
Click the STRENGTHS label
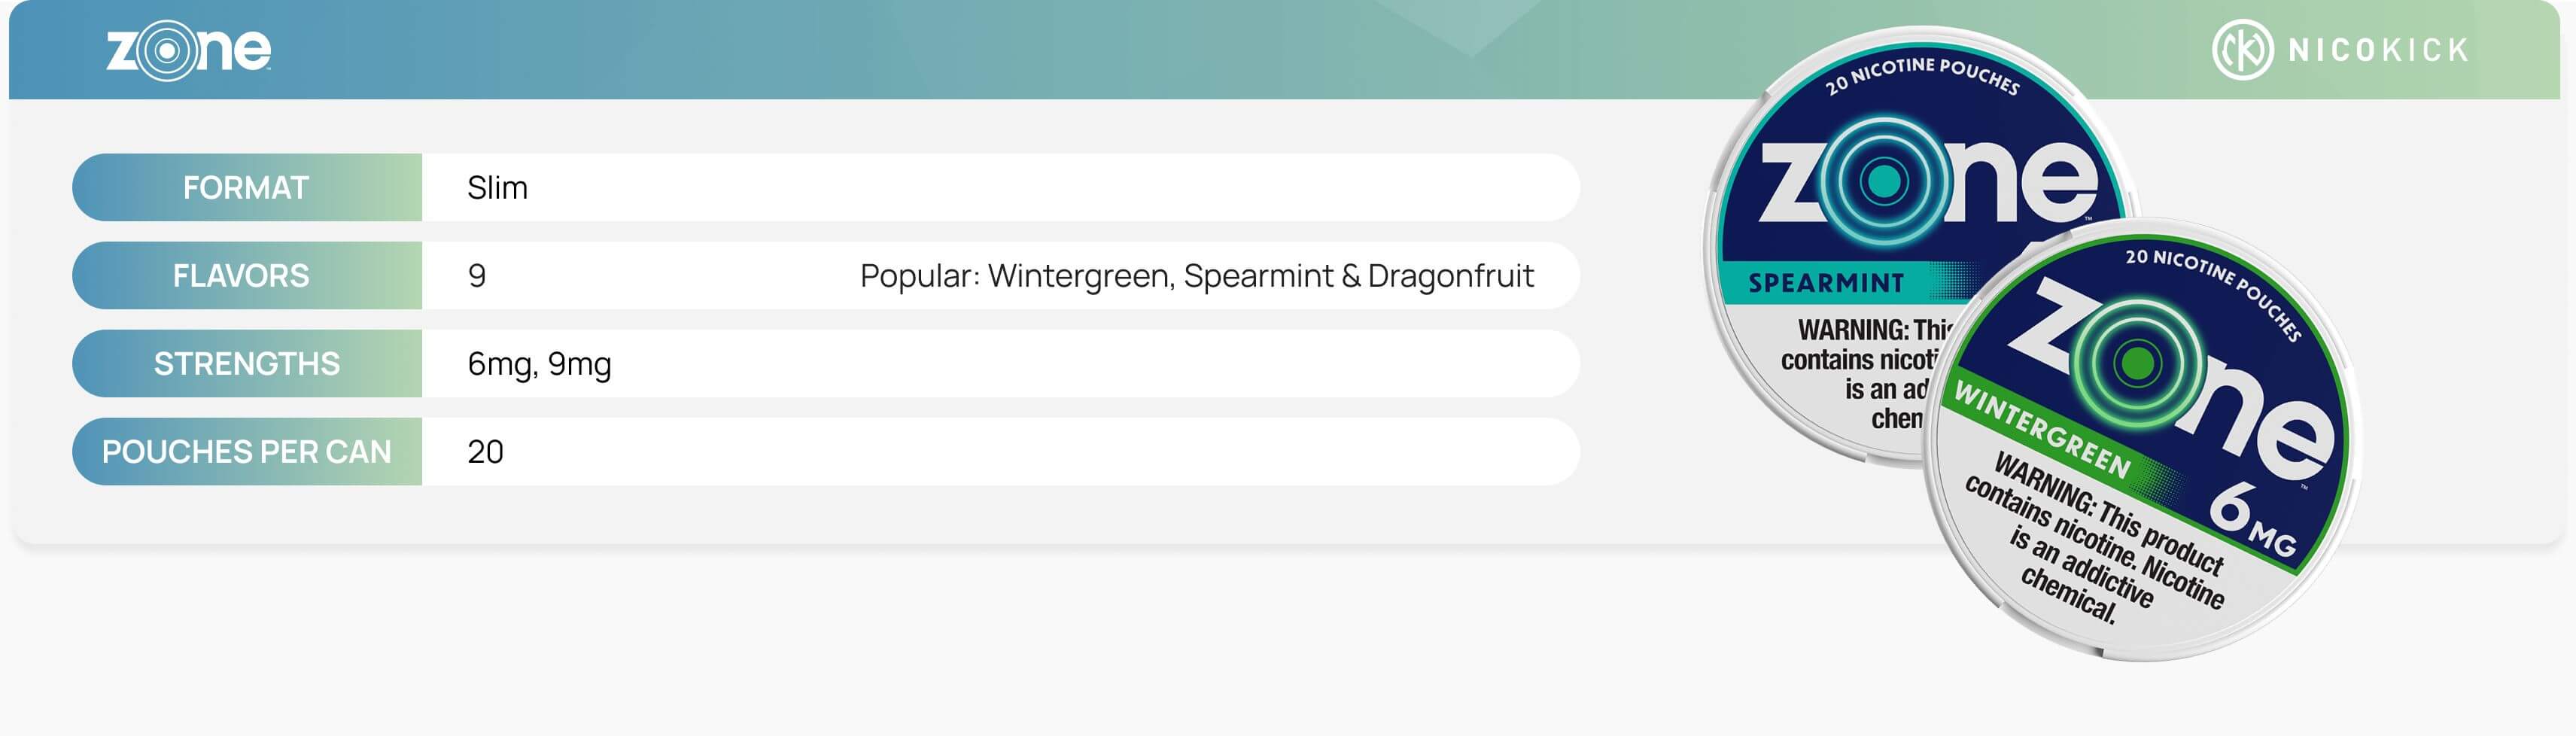point(246,363)
